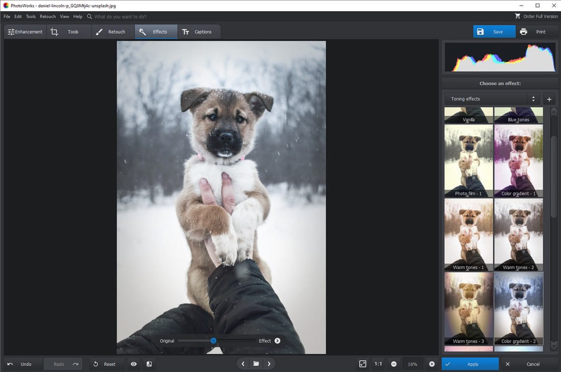This screenshot has height=372, width=561.
Task: Open the folder browse icon
Action: coord(256,364)
